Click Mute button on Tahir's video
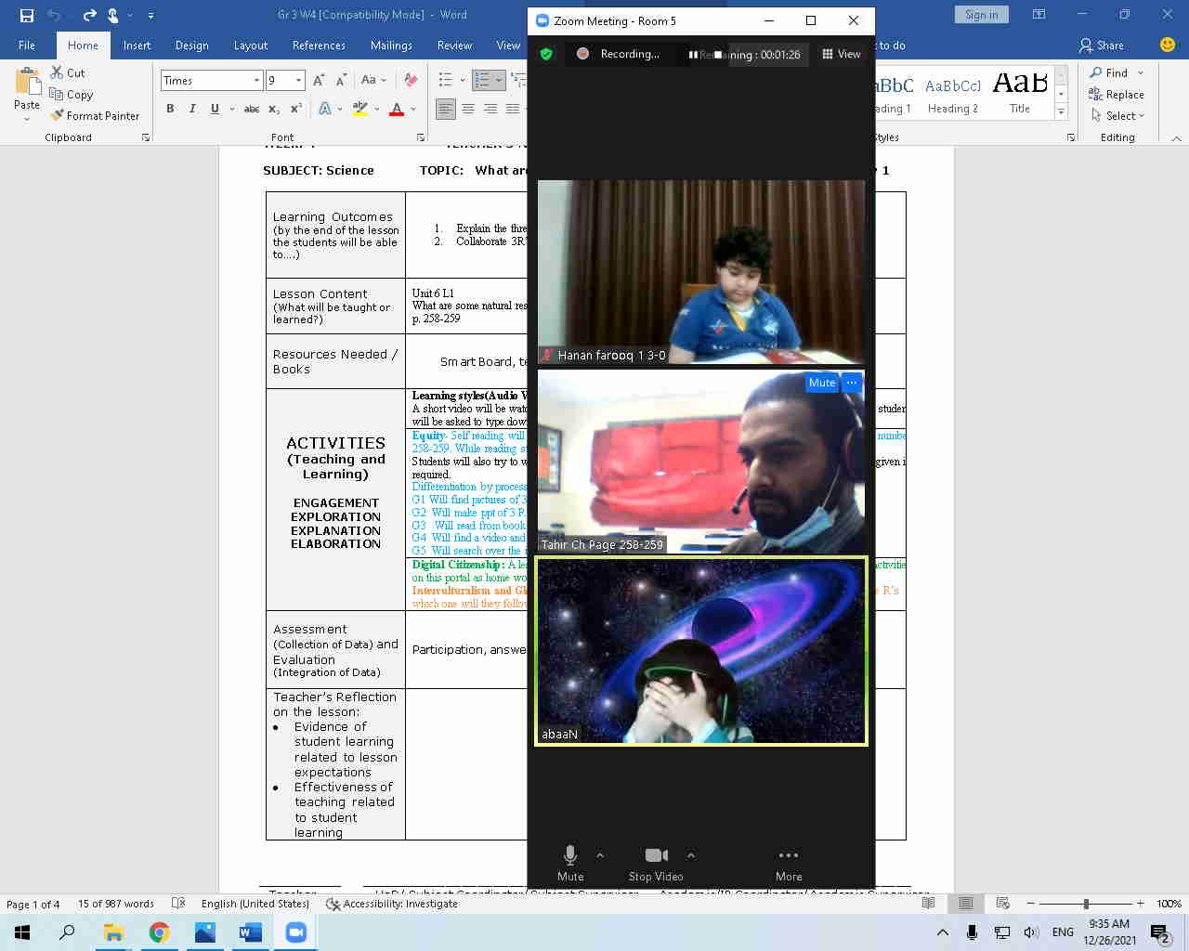 (821, 383)
